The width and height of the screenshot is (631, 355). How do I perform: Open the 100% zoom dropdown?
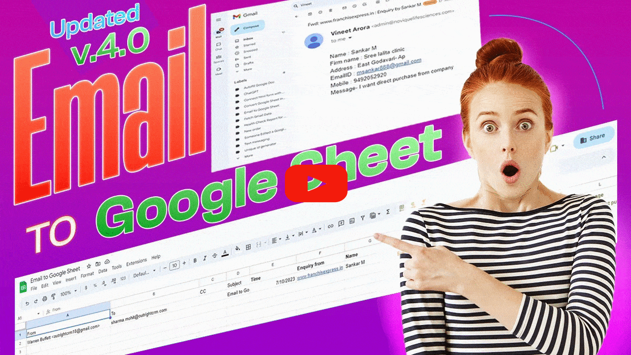[x=68, y=292]
